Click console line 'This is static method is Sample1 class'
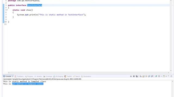Image resolution: width=174 pixels, height=97 pixels. [x=24, y=81]
